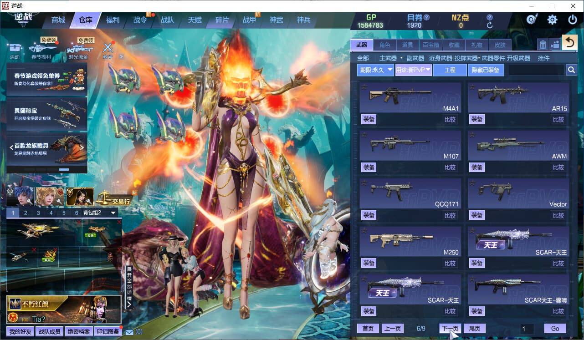Select backpack slot tab 6
Screen dimensions: 584x340
click(77, 213)
